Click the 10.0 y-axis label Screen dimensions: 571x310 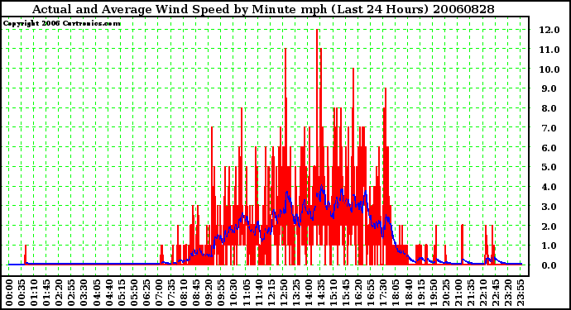point(549,69)
